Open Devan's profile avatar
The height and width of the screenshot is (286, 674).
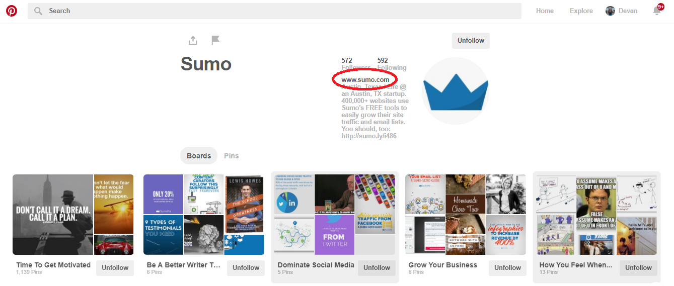click(x=610, y=11)
